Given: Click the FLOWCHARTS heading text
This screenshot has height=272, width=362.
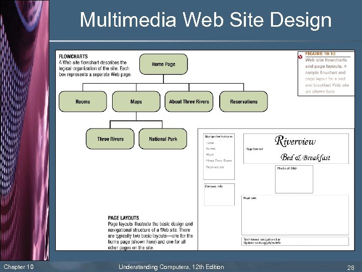Looking at the screenshot, I should (73, 56).
